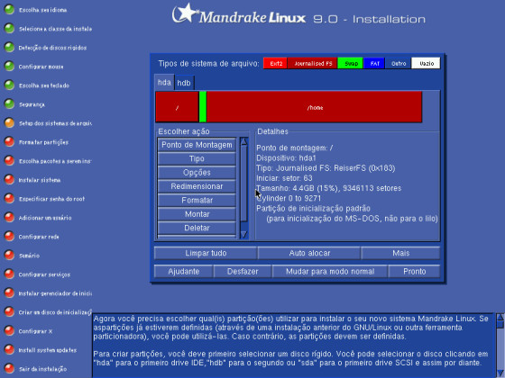Click the red light beside Adicionar um usuário
Screen dimensions: 505x378
[x=9, y=218]
